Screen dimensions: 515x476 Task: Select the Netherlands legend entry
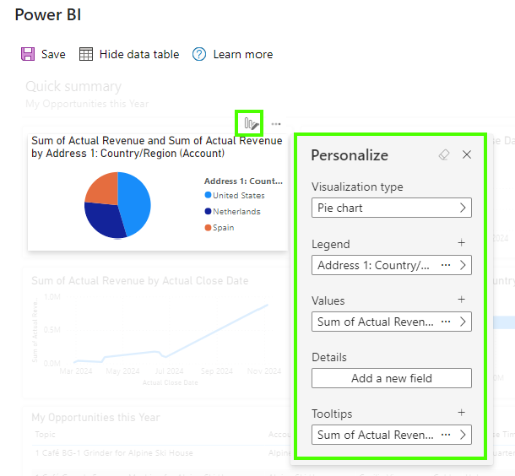(236, 211)
